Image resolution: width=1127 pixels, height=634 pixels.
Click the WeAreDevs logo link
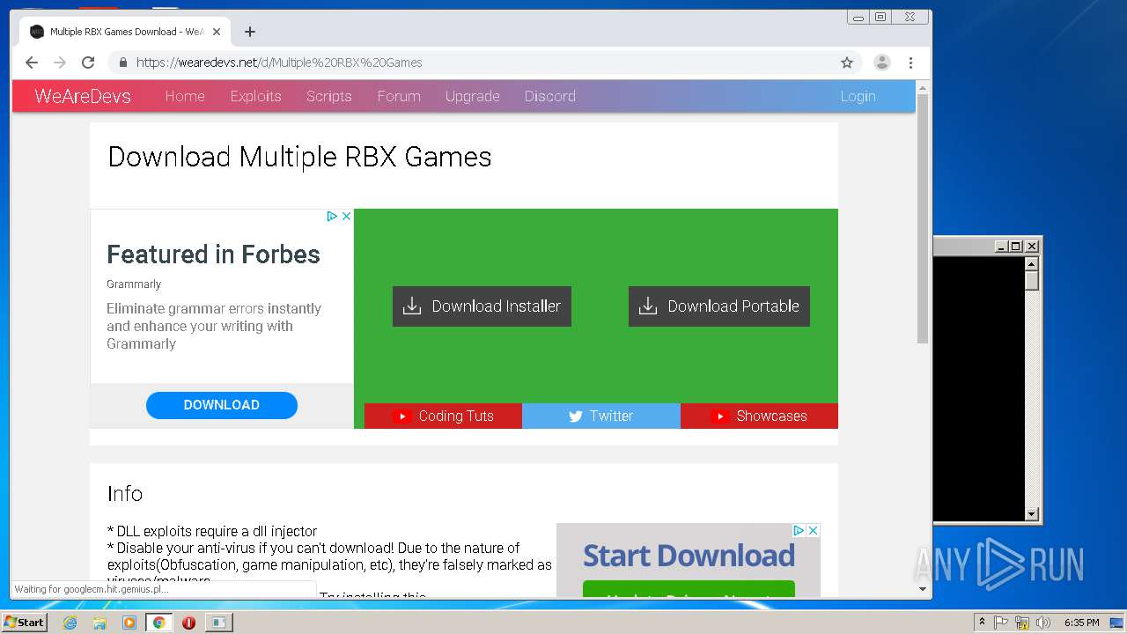[83, 96]
